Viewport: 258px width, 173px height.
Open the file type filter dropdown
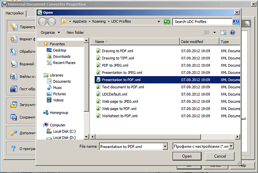point(231,146)
